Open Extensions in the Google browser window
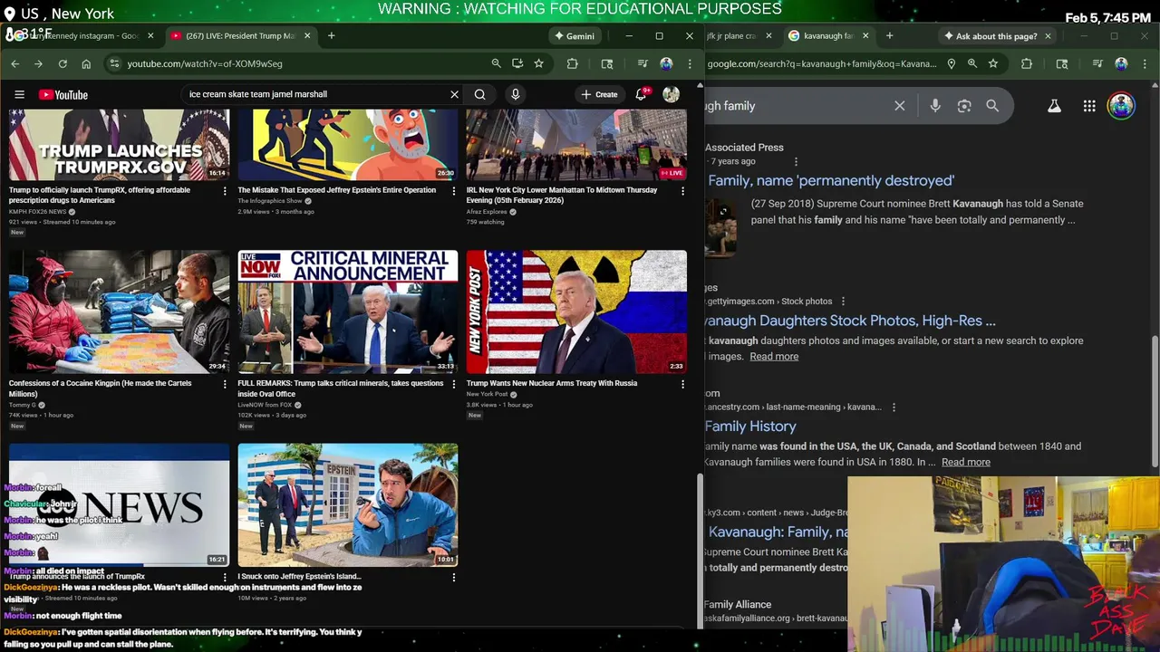The image size is (1160, 652). pos(1027,63)
